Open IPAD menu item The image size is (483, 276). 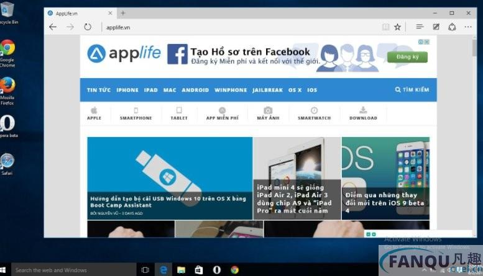pos(151,90)
